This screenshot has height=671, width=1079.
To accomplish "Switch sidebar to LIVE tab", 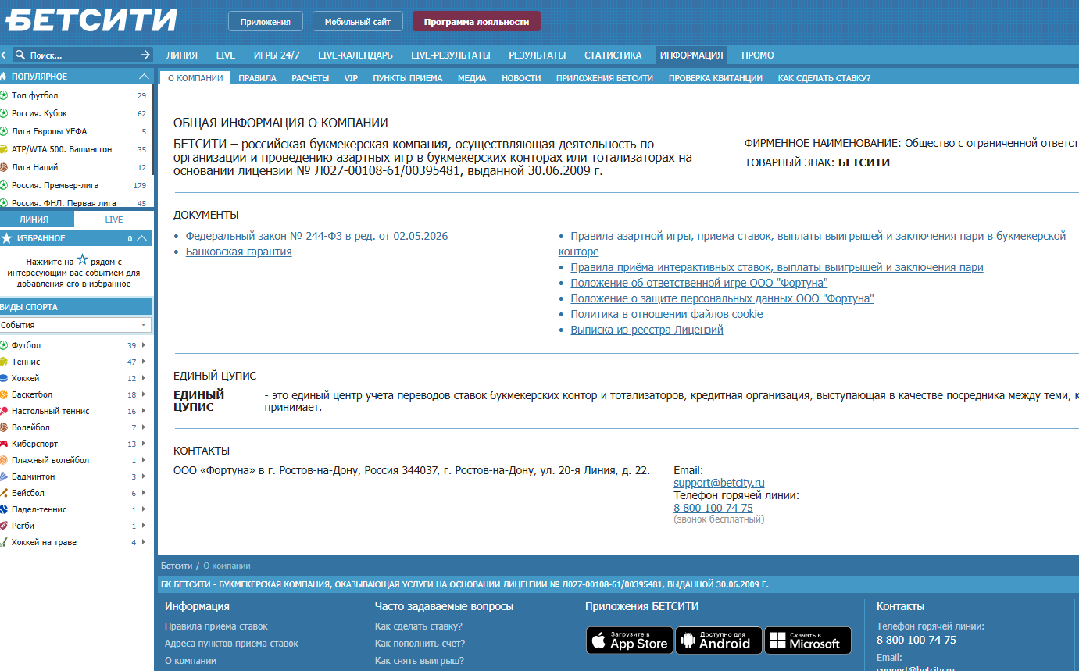I will click(x=114, y=220).
